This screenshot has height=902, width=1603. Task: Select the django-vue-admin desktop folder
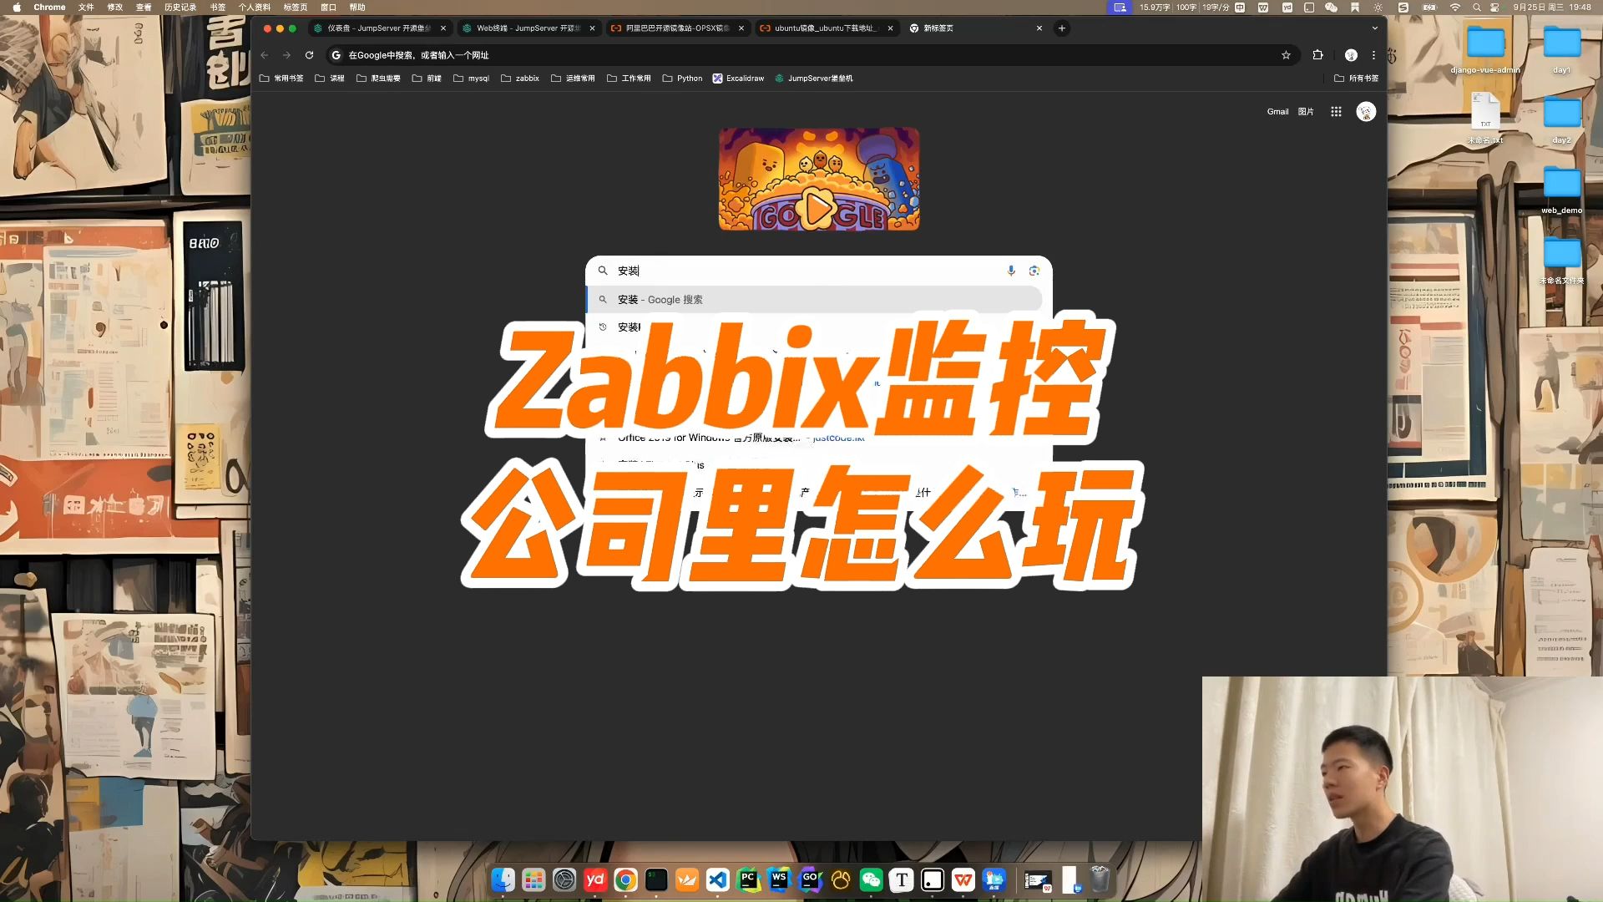(1485, 50)
